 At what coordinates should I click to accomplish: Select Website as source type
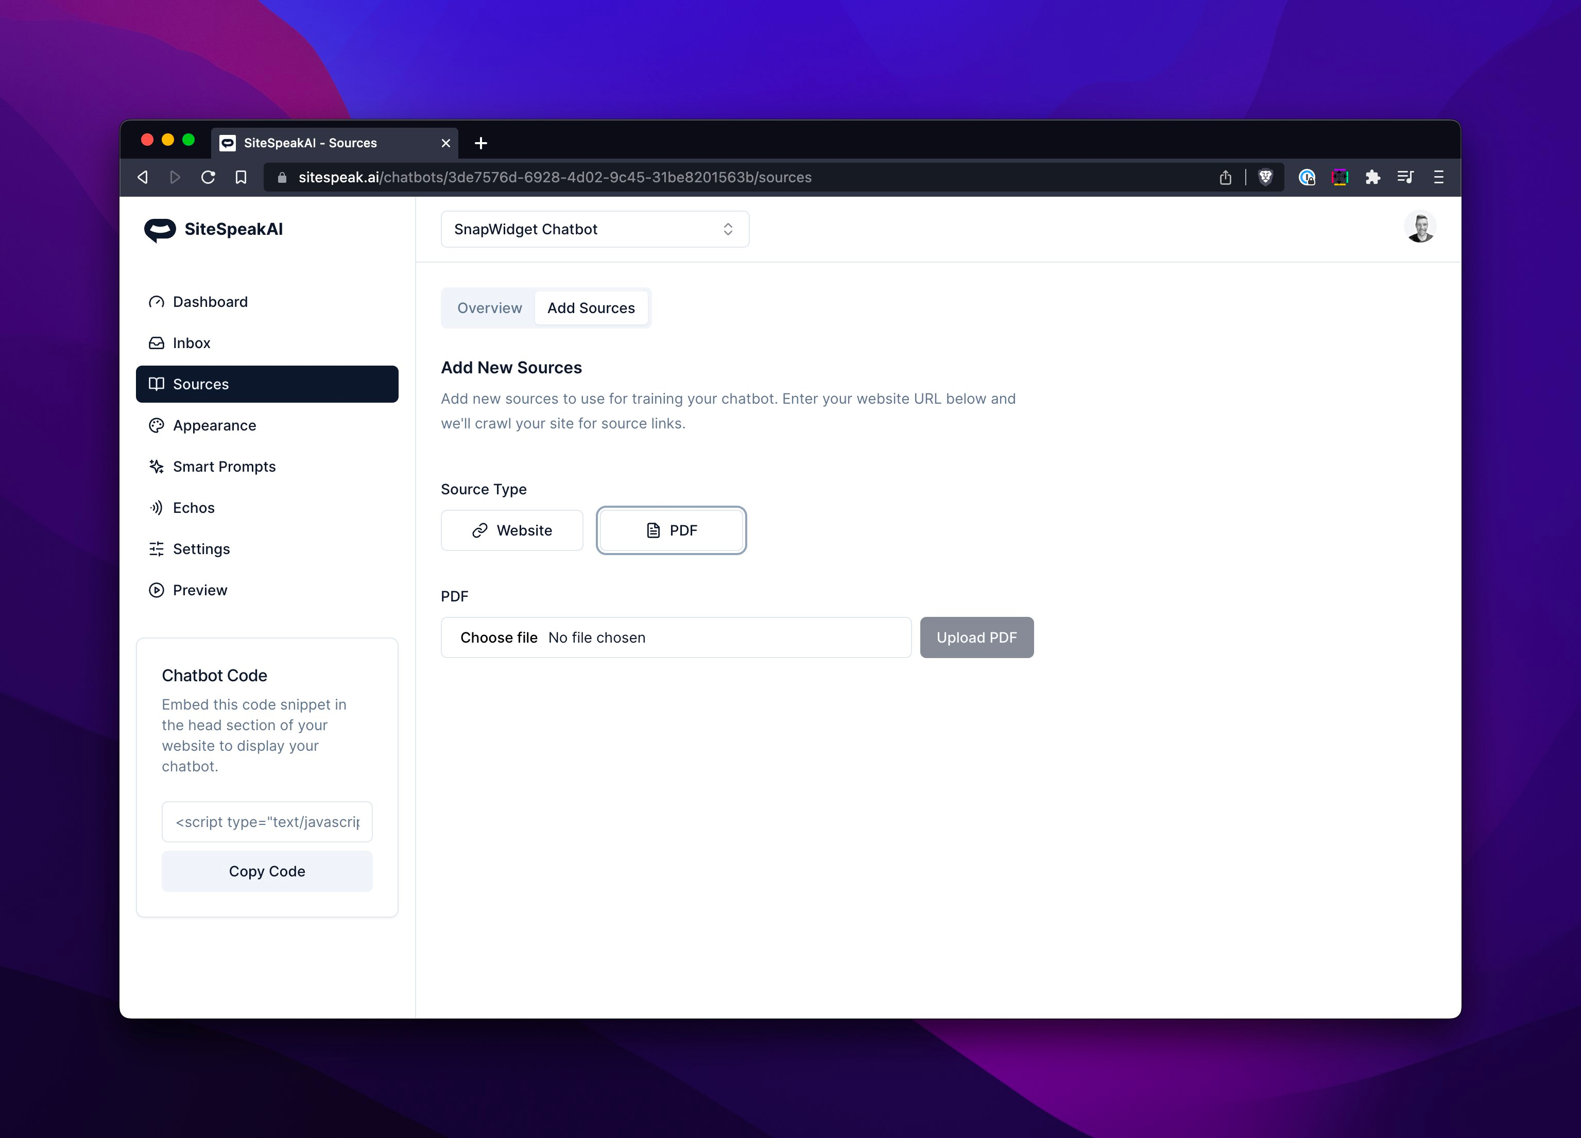pyautogui.click(x=512, y=530)
